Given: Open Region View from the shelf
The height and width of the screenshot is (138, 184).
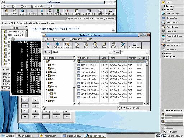Looking at the screenshot, I should [172, 22].
